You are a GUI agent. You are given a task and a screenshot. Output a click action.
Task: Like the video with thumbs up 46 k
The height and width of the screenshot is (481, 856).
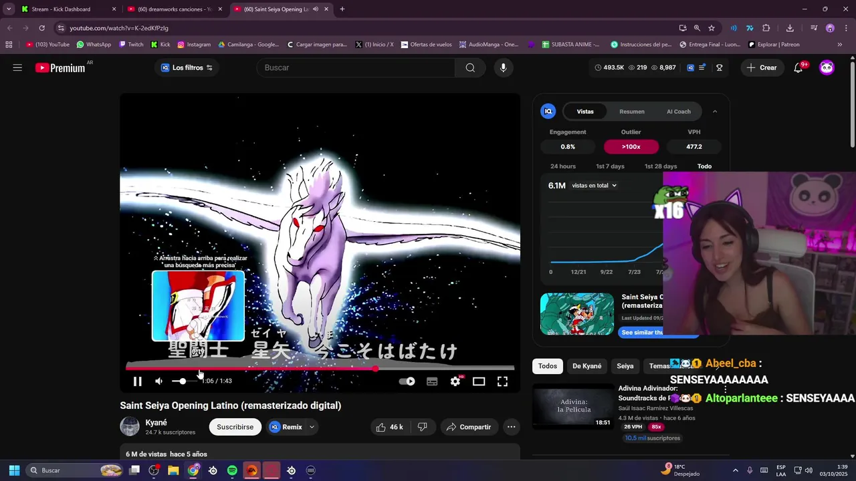(389, 427)
